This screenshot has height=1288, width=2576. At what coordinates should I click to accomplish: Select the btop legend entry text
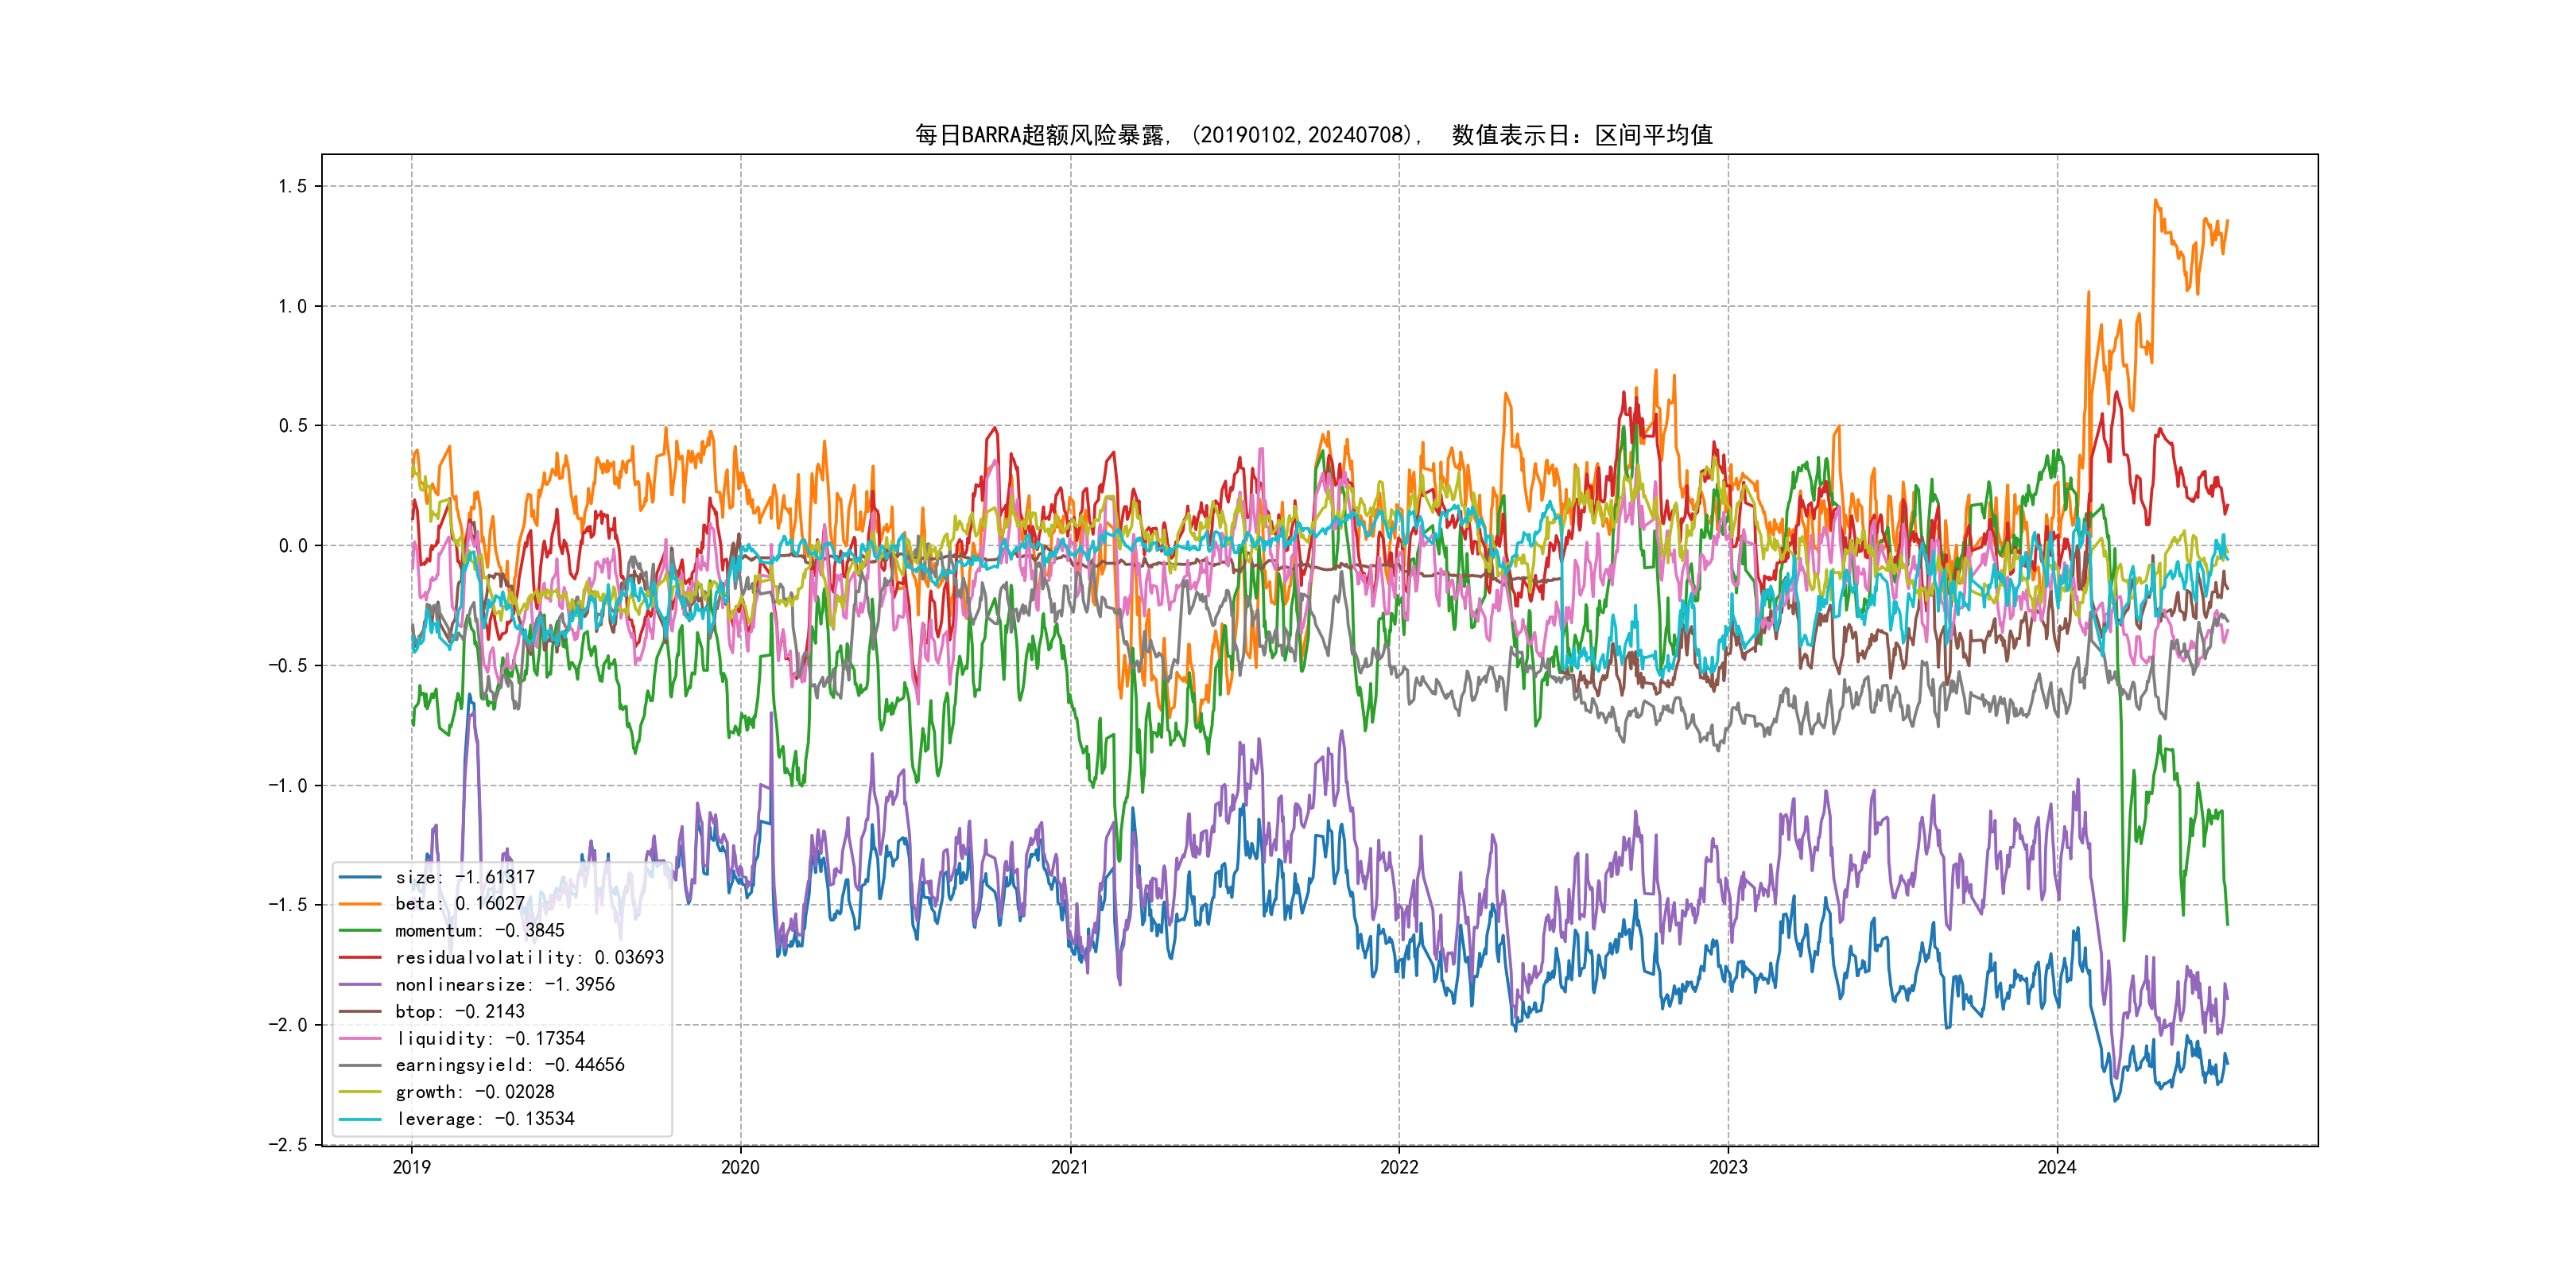tap(460, 1012)
